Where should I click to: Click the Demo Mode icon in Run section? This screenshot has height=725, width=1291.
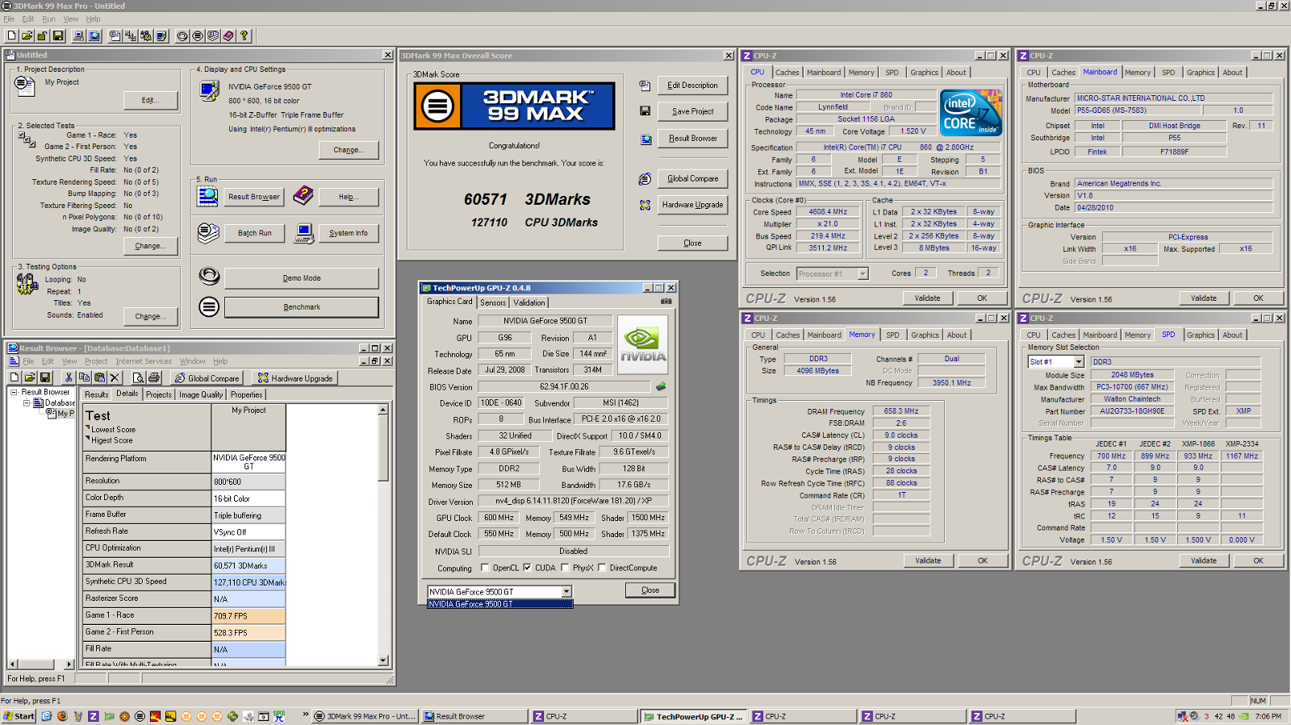point(209,277)
